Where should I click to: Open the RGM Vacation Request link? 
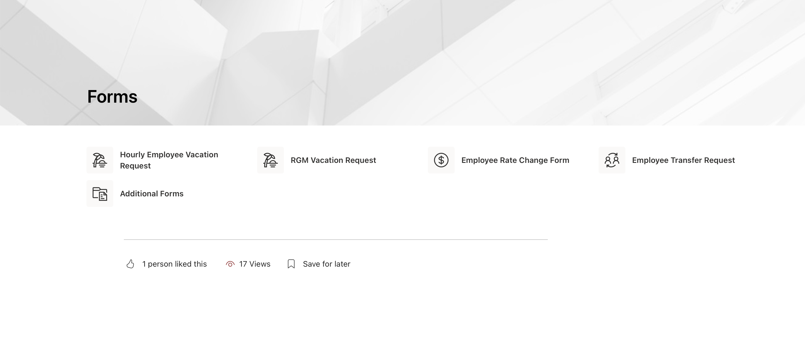333,160
